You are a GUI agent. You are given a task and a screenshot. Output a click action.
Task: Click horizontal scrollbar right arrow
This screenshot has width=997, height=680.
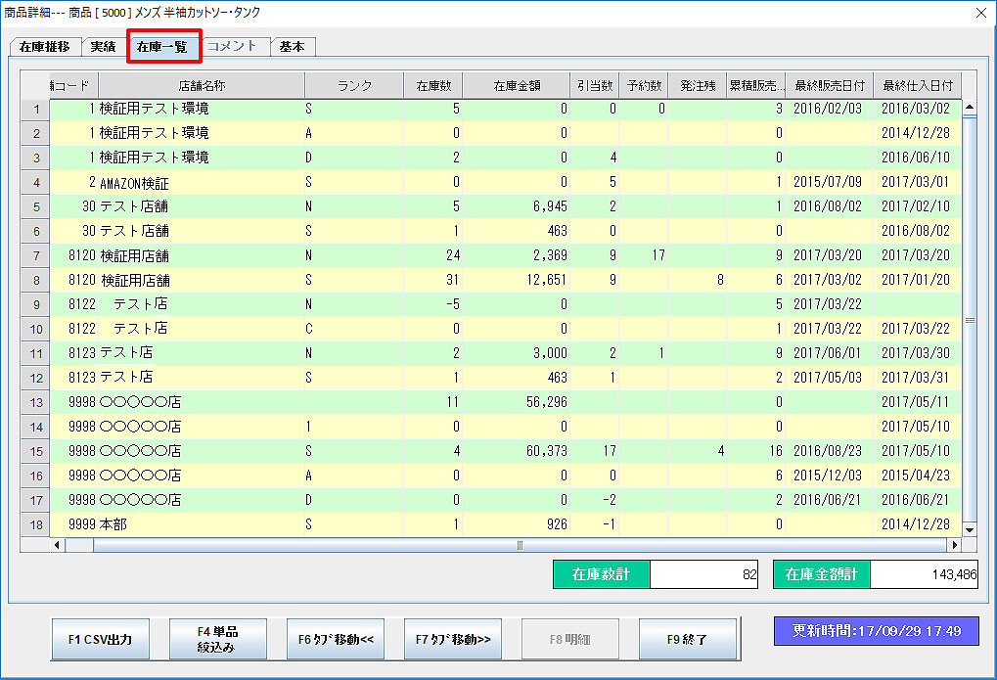click(954, 545)
